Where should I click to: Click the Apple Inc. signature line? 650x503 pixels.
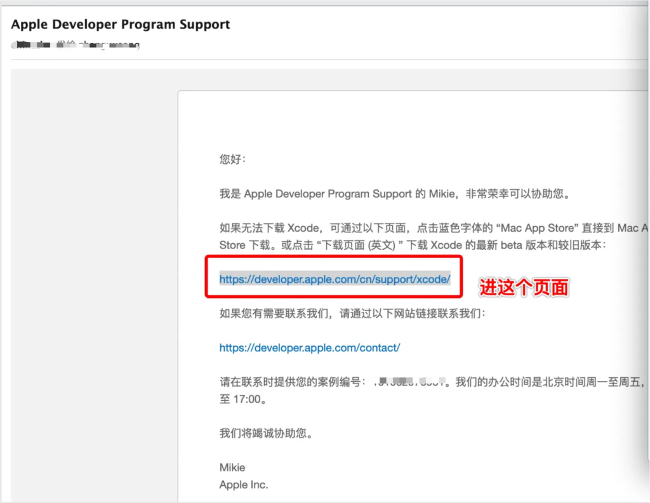point(244,485)
